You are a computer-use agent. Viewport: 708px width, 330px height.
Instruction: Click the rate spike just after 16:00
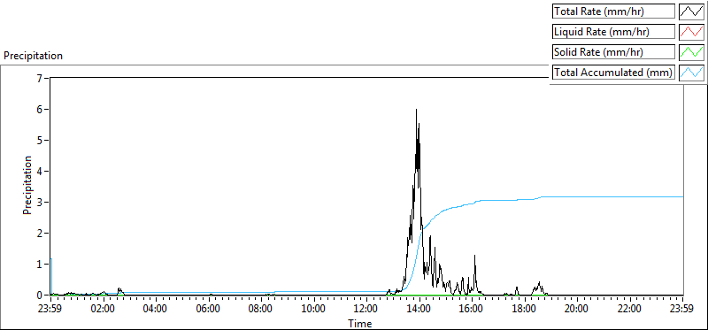pyautogui.click(x=475, y=256)
